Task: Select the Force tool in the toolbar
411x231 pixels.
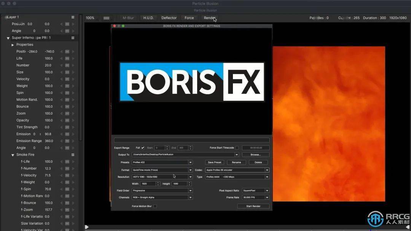Action: (189, 17)
